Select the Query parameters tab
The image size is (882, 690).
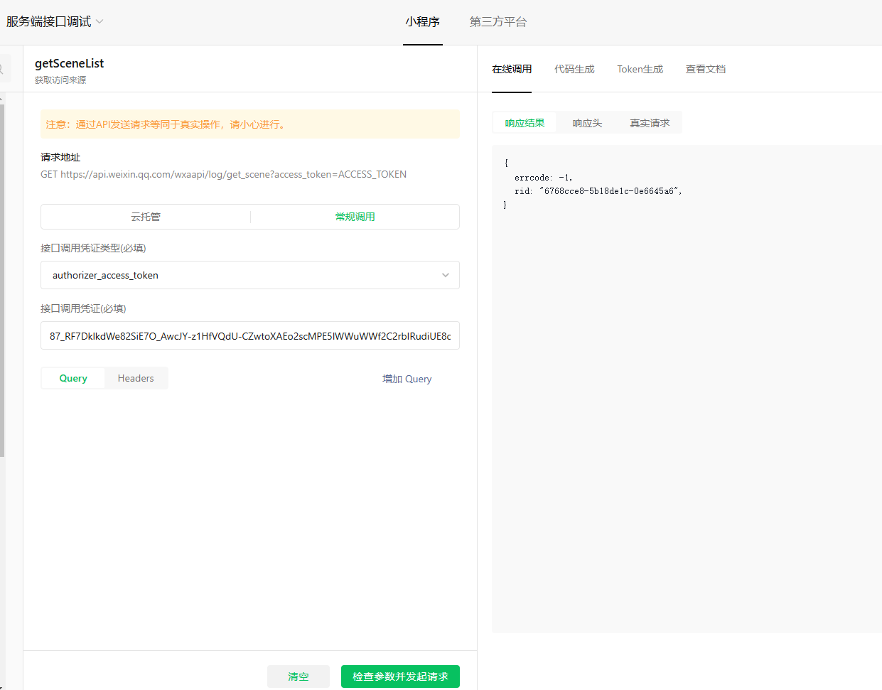pos(73,378)
